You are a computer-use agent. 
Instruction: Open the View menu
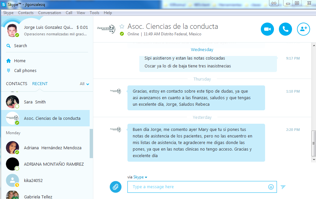pos(81,13)
